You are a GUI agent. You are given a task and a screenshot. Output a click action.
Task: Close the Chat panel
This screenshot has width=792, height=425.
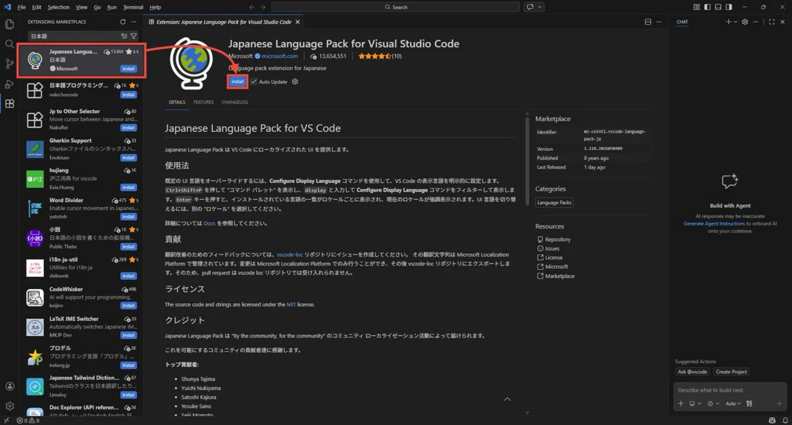pyautogui.click(x=783, y=22)
